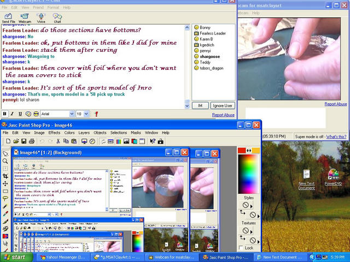Click the Open file folder icon
The width and height of the screenshot is (350, 262).
(16, 141)
